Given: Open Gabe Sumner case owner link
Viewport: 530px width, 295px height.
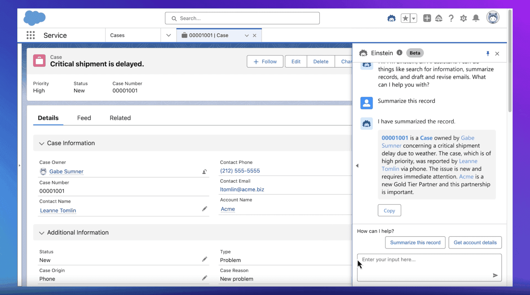Looking at the screenshot, I should pos(66,172).
